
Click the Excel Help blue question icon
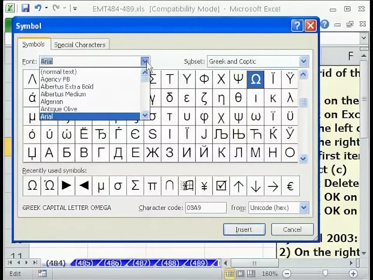point(324,24)
